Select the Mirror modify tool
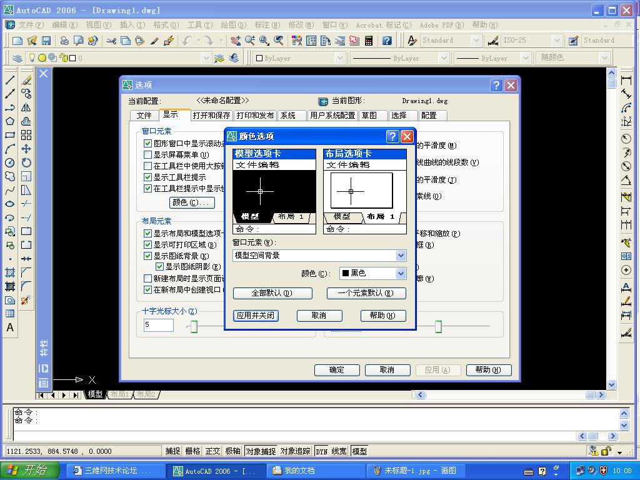Image resolution: width=640 pixels, height=480 pixels. [26, 107]
